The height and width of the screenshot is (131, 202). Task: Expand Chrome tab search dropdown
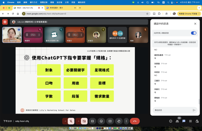199,8
